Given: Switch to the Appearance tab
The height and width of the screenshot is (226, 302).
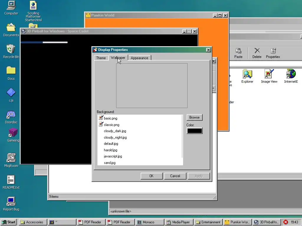Looking at the screenshot, I should click(x=139, y=58).
